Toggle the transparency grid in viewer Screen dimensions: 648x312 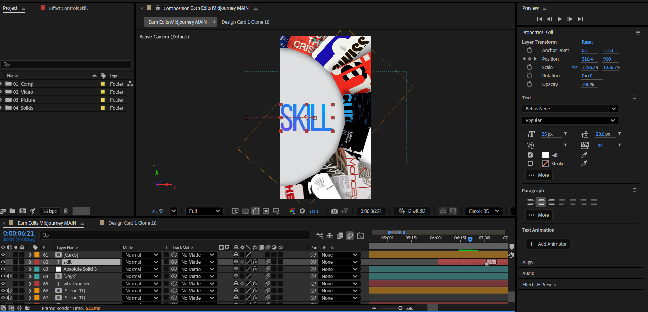[x=245, y=211]
